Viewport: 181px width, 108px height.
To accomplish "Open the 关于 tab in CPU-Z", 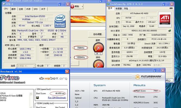I will coord(43,9).
